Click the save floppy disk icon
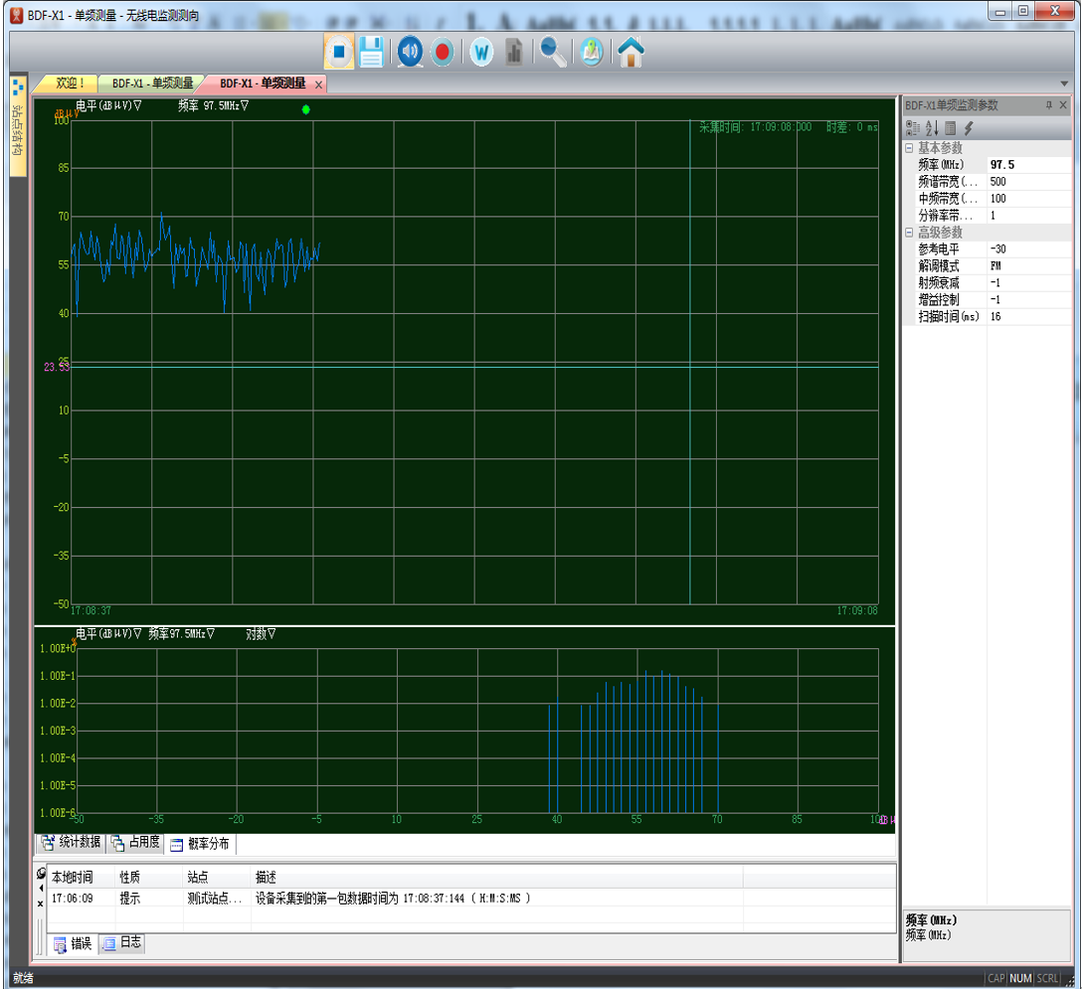 (372, 52)
